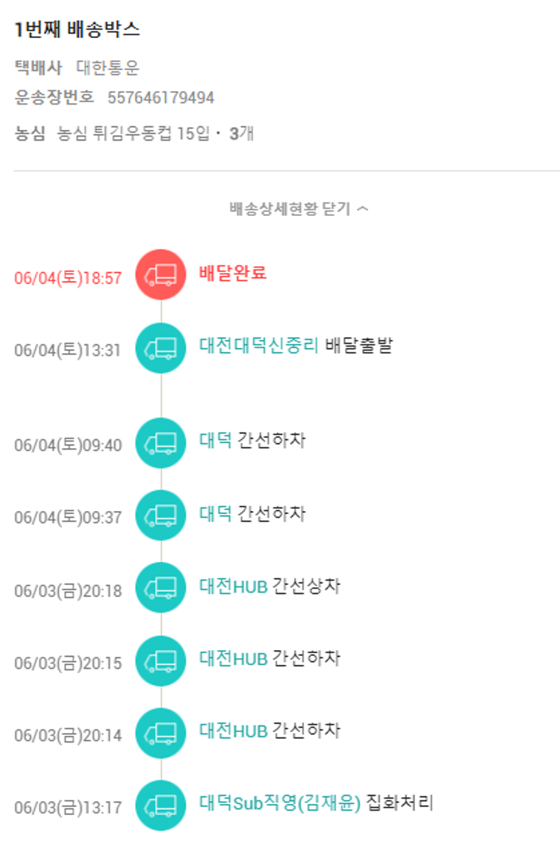Click the 대덕Sub직영(김재윤) link
This screenshot has height=848, width=560.
click(280, 803)
